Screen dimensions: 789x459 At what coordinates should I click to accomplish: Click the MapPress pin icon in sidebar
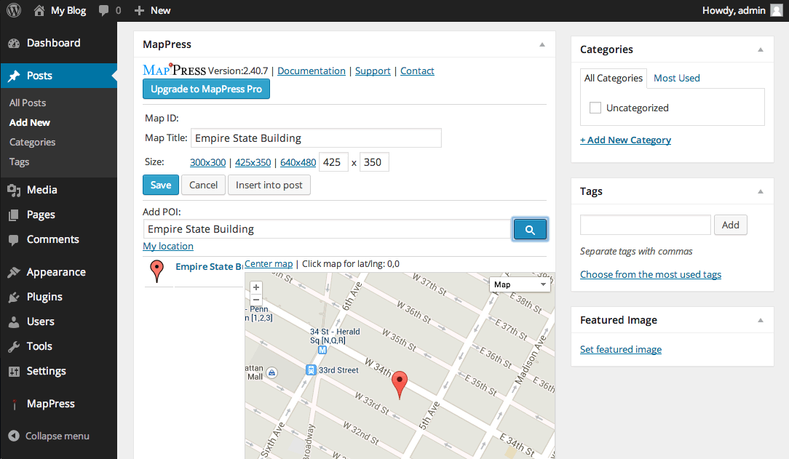pyautogui.click(x=14, y=404)
